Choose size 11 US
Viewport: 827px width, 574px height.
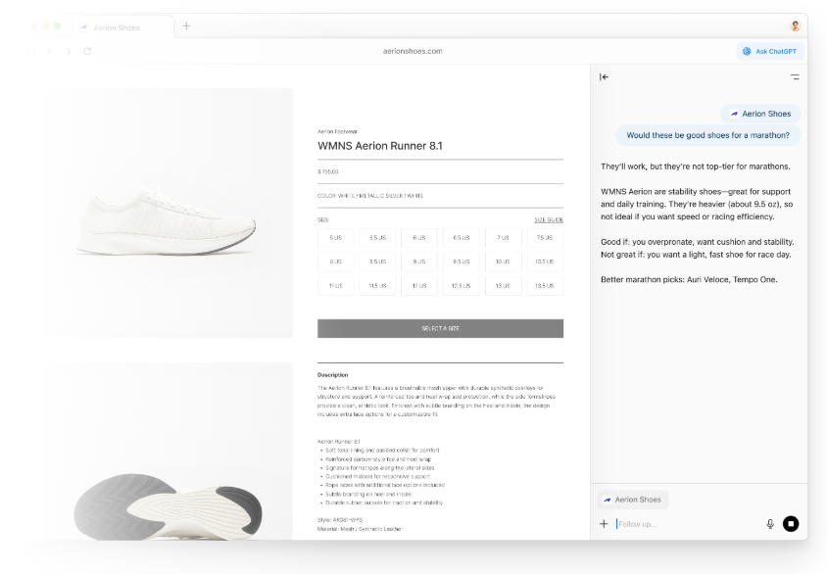click(335, 286)
